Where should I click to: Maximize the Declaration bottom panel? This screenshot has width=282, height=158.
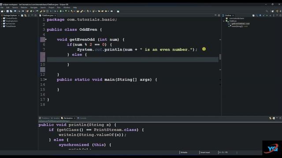280,118
